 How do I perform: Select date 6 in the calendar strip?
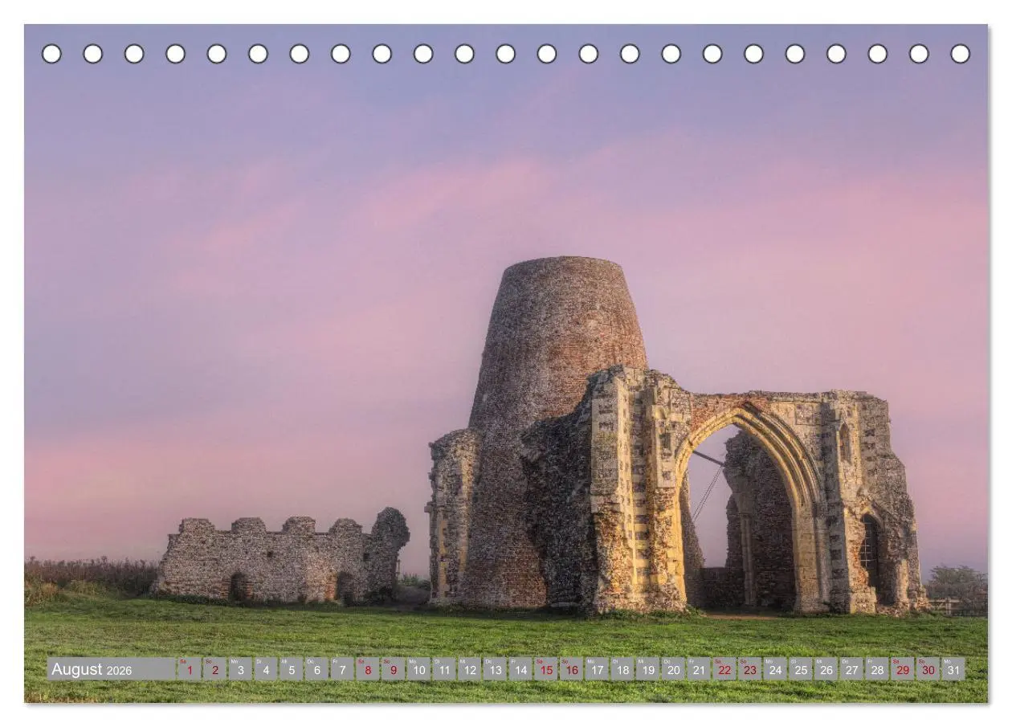point(316,669)
